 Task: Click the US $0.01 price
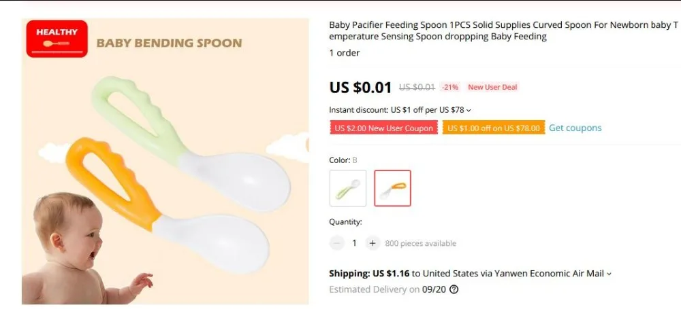(x=360, y=87)
